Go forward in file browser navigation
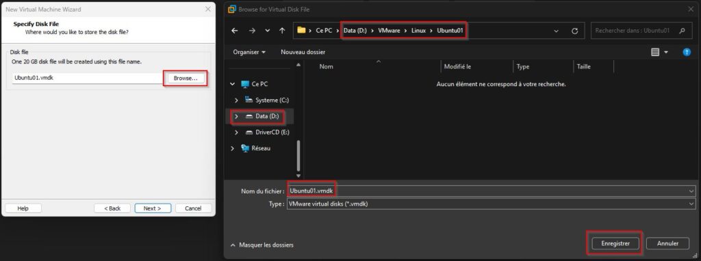 coord(252,31)
